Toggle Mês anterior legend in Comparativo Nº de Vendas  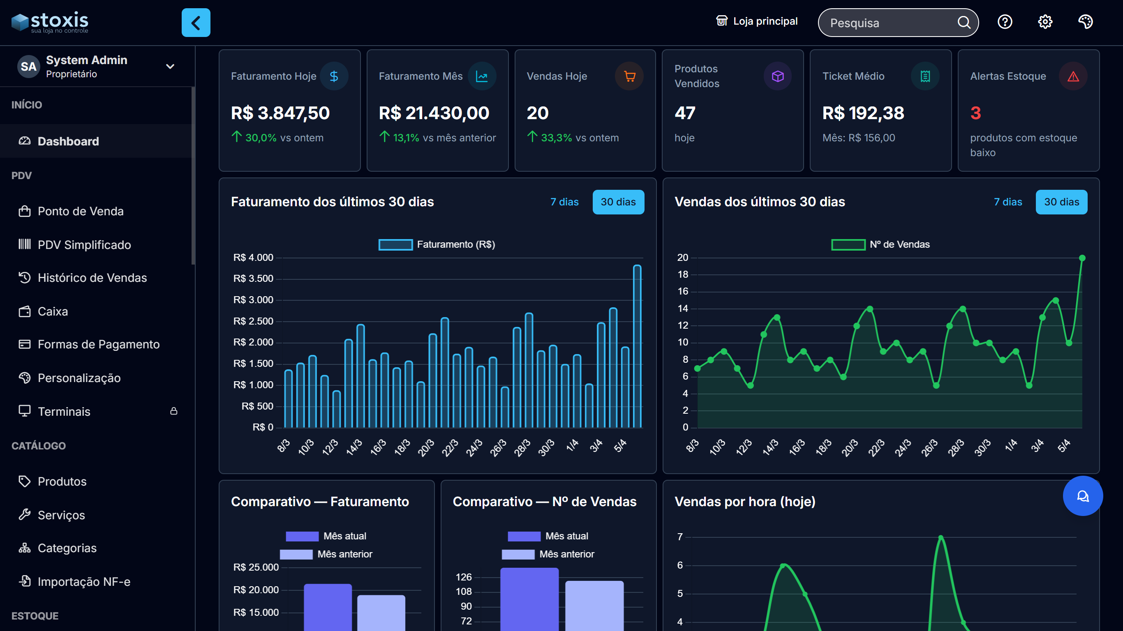[548, 554]
